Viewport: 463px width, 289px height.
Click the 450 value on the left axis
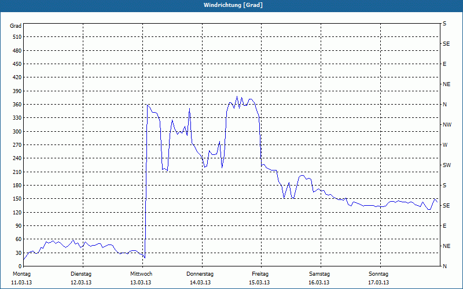coord(17,64)
